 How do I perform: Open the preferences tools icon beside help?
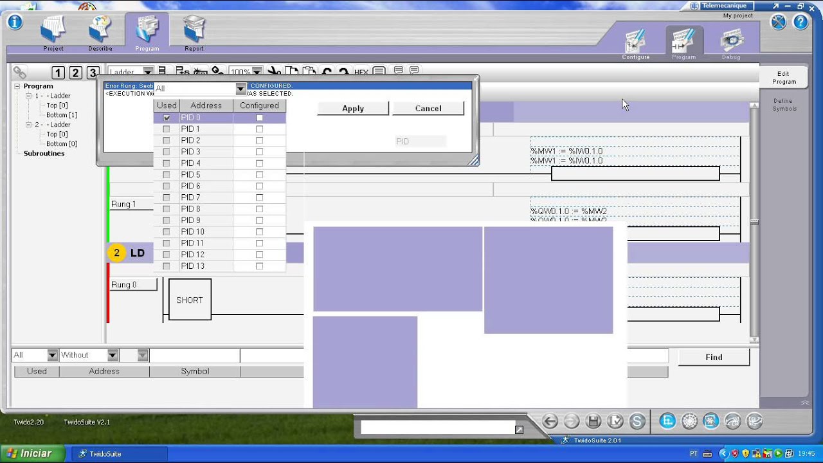point(779,22)
